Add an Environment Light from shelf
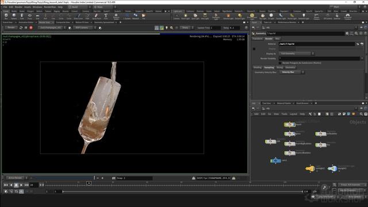Screen dimensions: 368x207 252,16
